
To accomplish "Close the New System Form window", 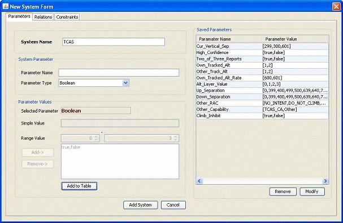I will (336, 7).
